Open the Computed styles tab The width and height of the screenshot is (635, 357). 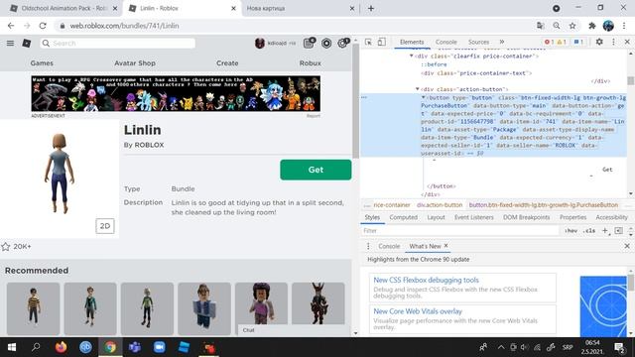point(404,217)
